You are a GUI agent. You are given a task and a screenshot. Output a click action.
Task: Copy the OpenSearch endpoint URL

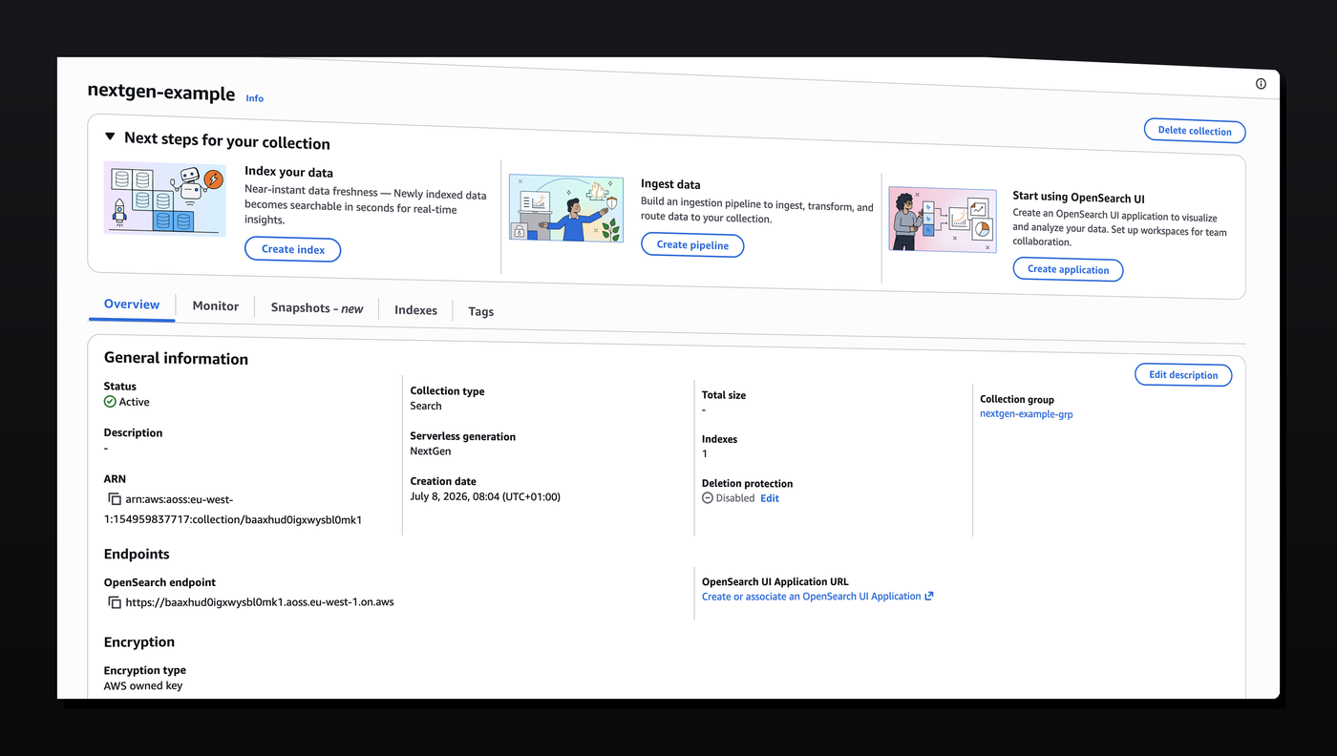click(x=115, y=602)
